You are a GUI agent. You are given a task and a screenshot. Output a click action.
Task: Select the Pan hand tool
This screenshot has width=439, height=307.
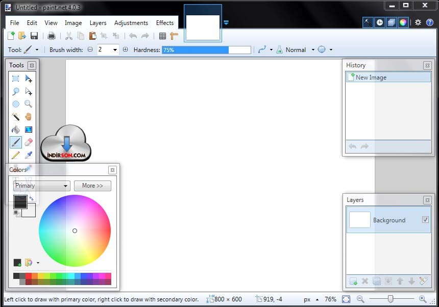click(29, 117)
